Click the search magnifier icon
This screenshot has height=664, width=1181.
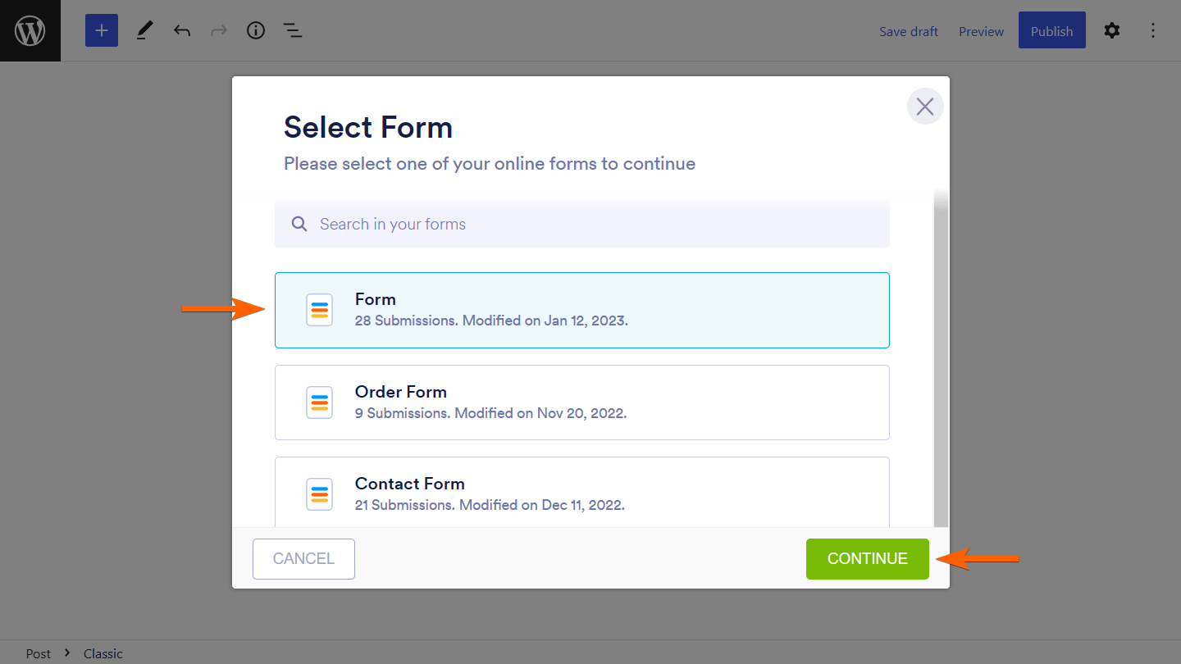click(x=300, y=224)
